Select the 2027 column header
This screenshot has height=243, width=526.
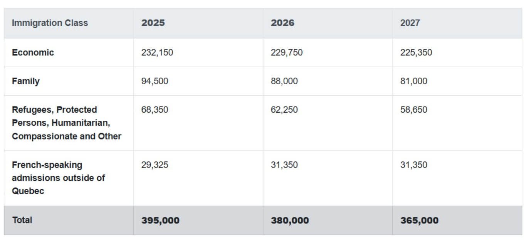(410, 23)
